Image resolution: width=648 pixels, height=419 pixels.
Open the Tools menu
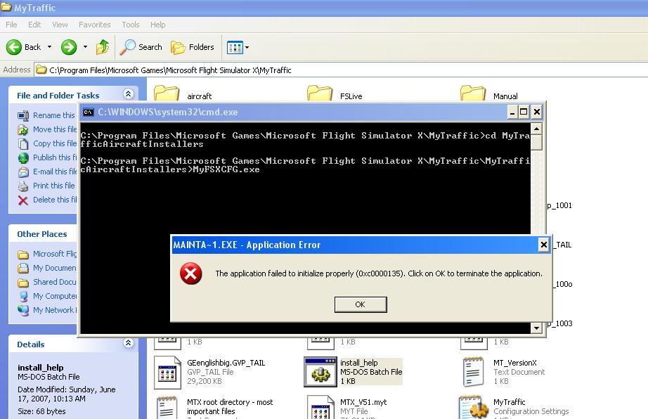131,25
